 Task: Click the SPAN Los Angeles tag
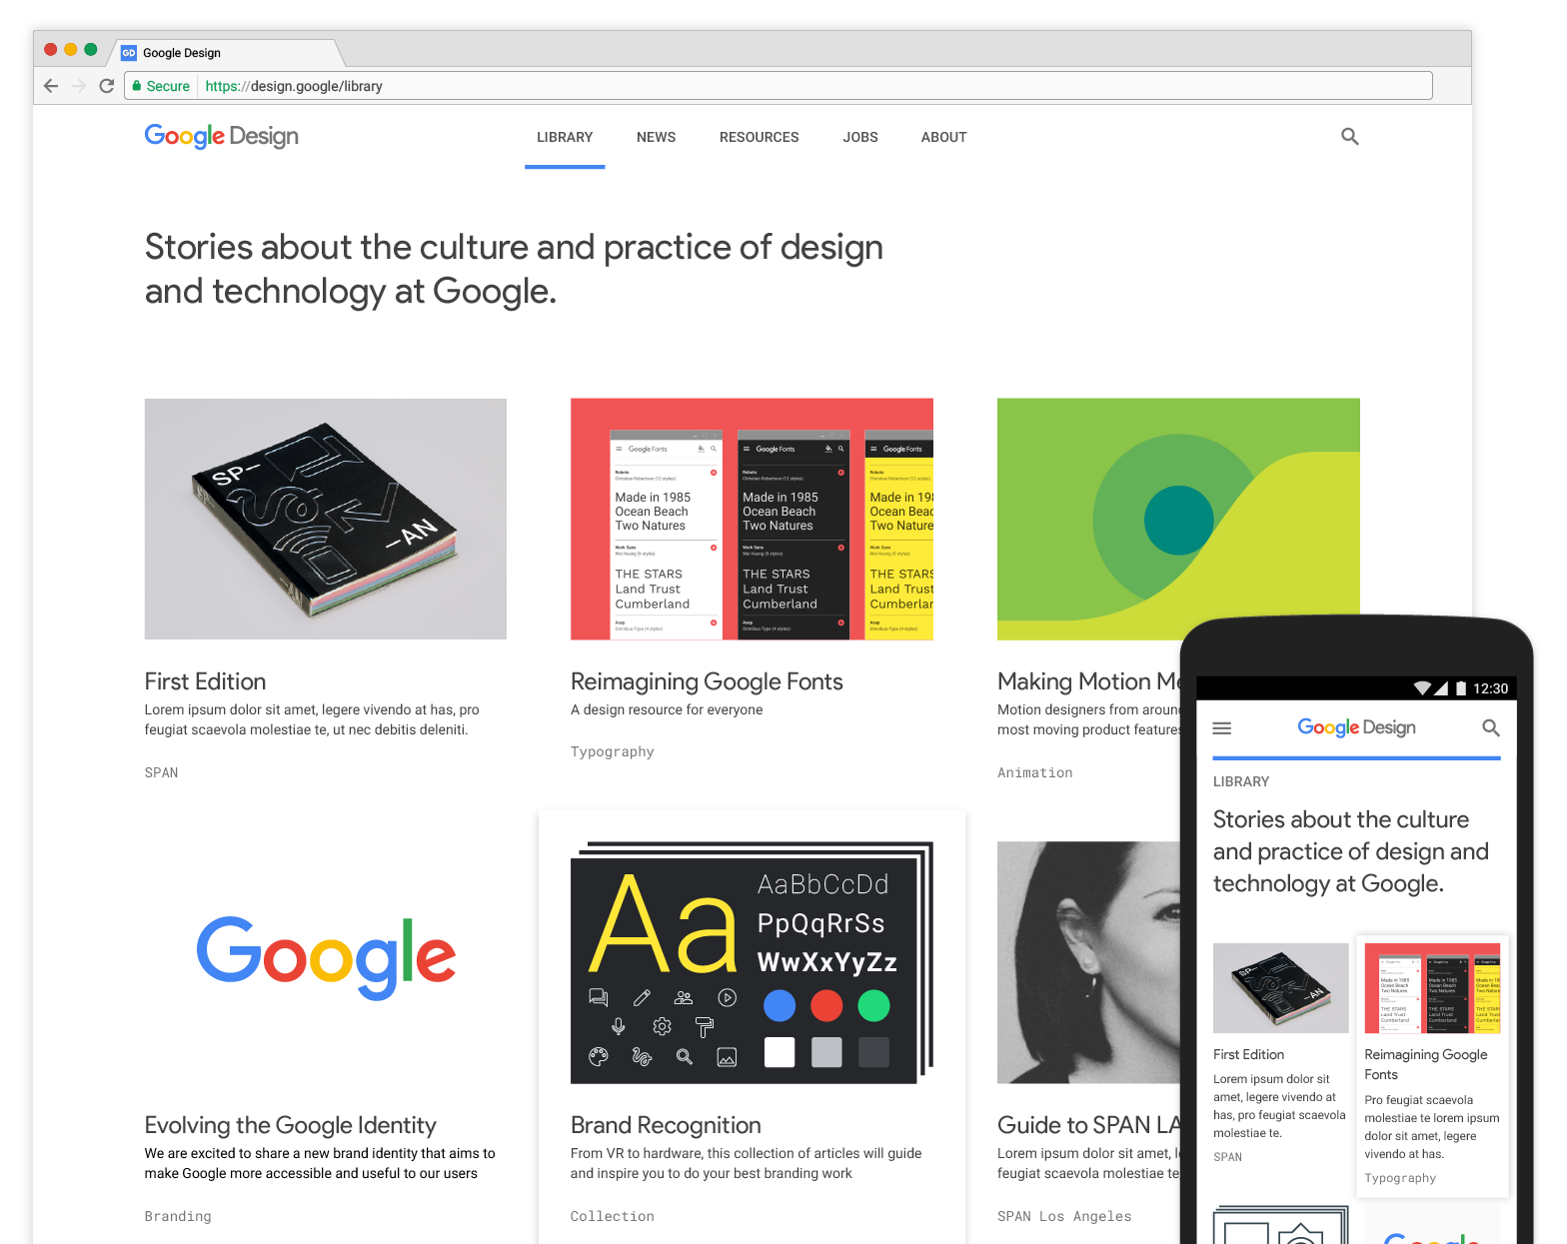[x=1064, y=1216]
